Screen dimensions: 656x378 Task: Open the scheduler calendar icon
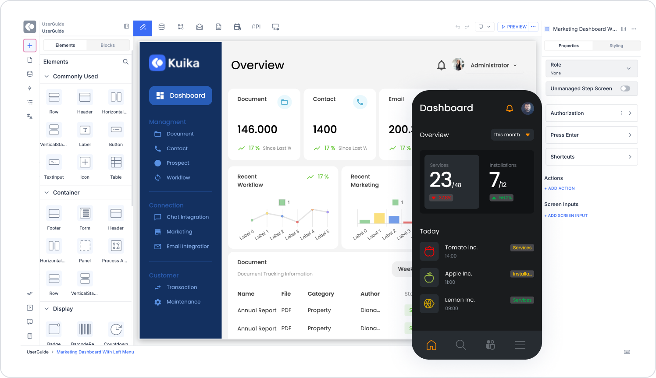pyautogui.click(x=238, y=27)
